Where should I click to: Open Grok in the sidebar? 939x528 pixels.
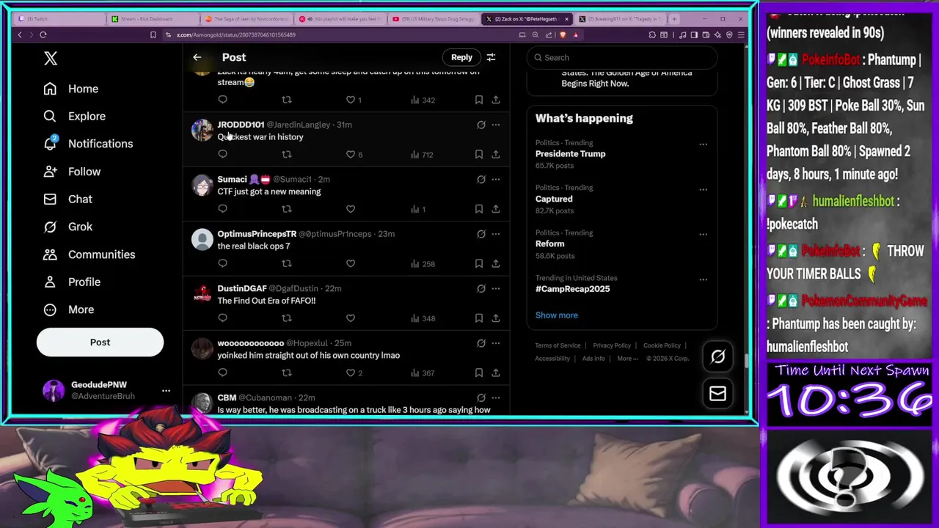pyautogui.click(x=67, y=227)
